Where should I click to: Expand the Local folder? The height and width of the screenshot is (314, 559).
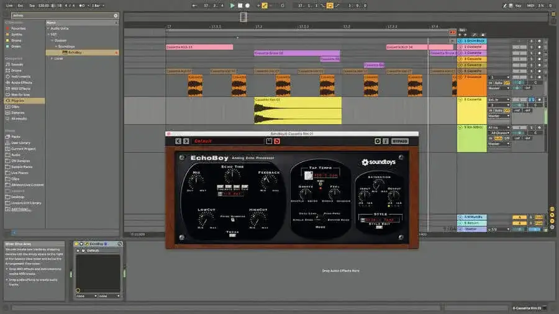click(52, 58)
